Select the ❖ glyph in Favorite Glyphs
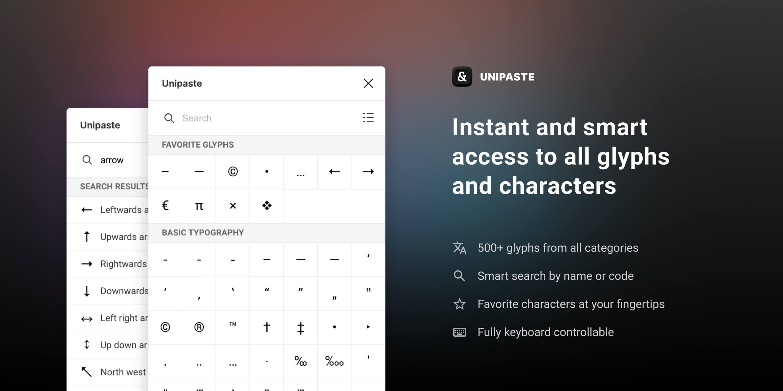This screenshot has height=391, width=783. pos(266,206)
